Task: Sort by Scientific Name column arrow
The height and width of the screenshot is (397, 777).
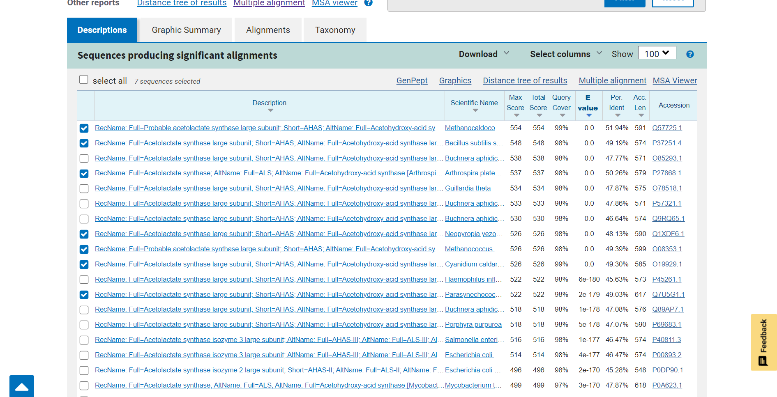Action: (x=475, y=110)
